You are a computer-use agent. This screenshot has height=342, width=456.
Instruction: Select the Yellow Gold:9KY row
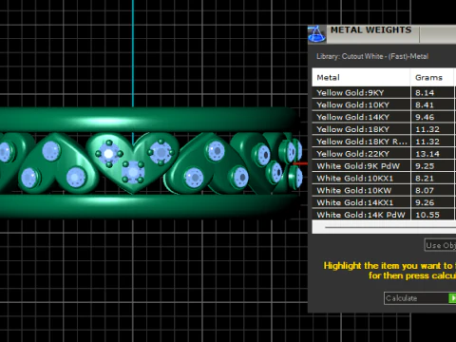[x=384, y=93]
